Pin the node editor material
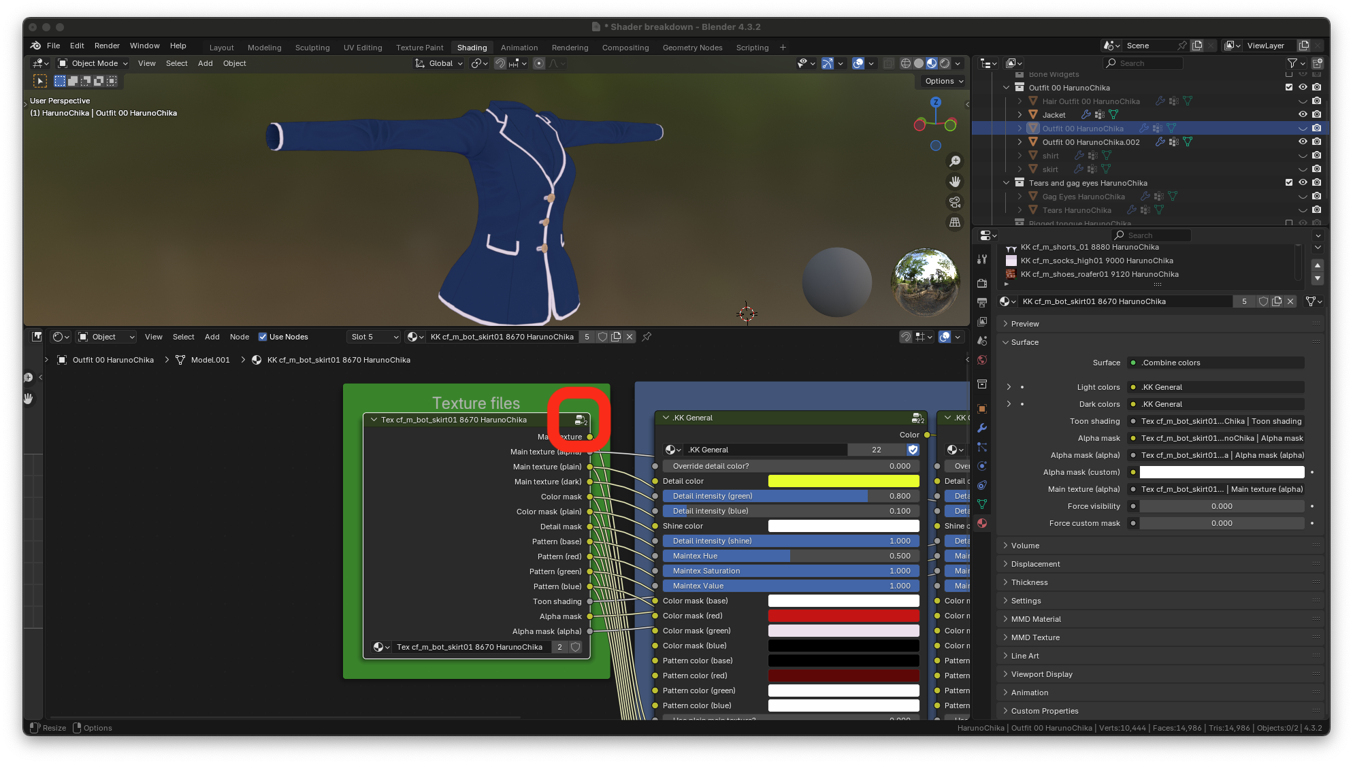 647,337
